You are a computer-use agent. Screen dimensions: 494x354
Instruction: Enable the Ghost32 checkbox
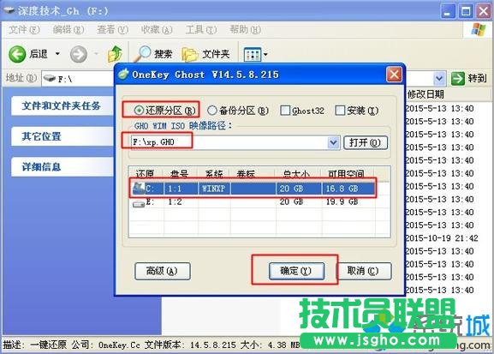click(x=285, y=111)
